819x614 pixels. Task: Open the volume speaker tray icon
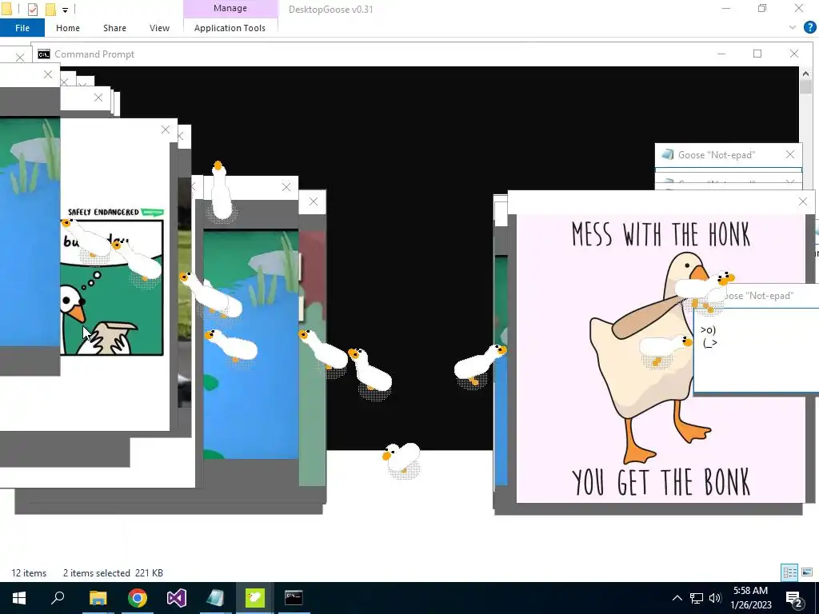point(715,598)
